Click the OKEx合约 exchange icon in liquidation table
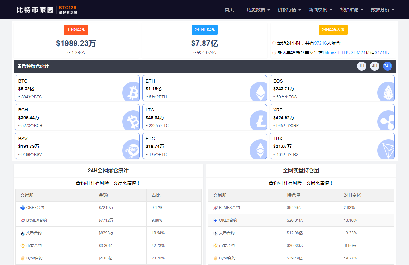 click(x=23, y=208)
